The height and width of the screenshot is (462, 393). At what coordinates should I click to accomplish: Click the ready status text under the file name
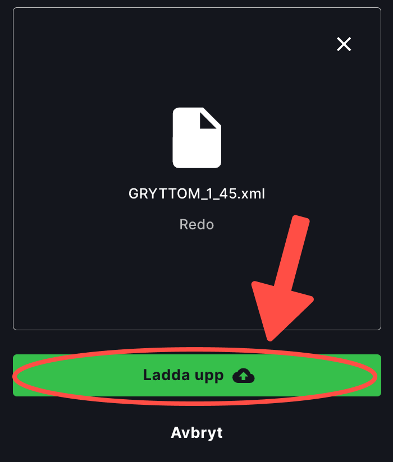tap(197, 224)
